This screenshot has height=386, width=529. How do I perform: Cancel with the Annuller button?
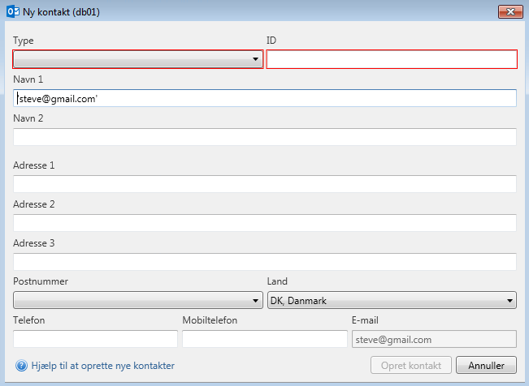pyautogui.click(x=486, y=365)
